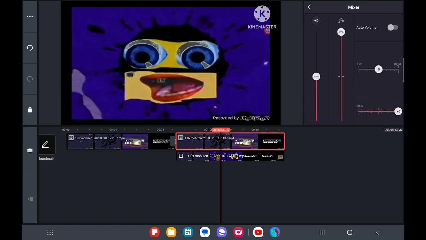Viewport: 426px width, 240px height.
Task: Select the first mobizen clip on main track
Action: coord(120,141)
